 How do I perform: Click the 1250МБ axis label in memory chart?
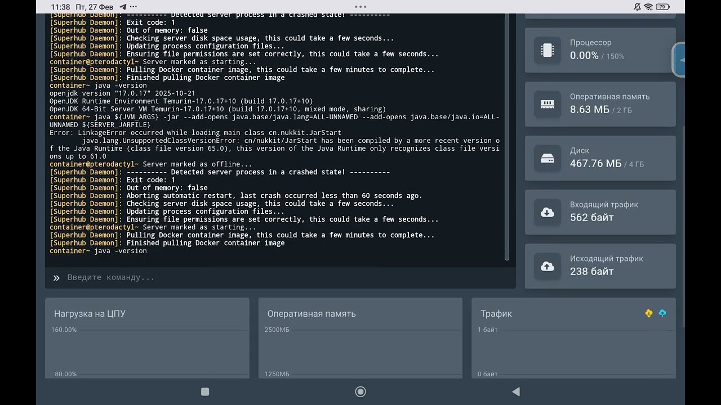pyautogui.click(x=277, y=374)
